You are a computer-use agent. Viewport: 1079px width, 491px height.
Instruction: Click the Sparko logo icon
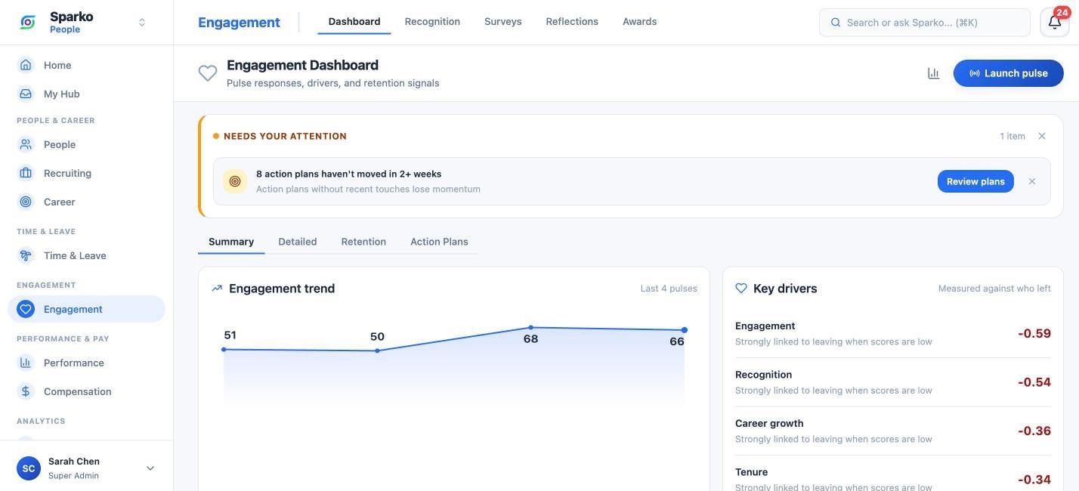point(27,23)
